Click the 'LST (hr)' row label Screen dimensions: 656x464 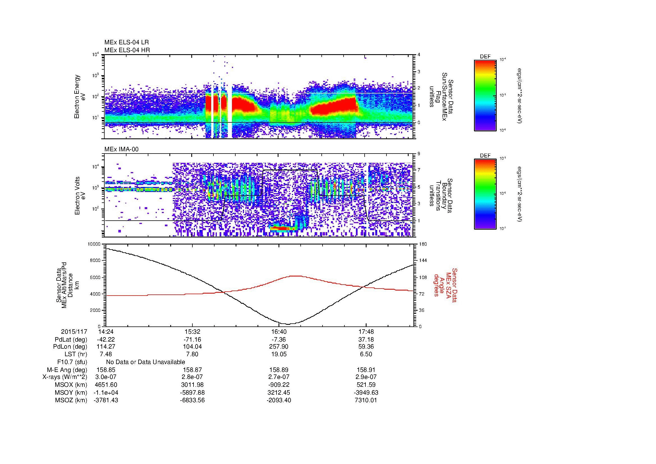coord(76,355)
